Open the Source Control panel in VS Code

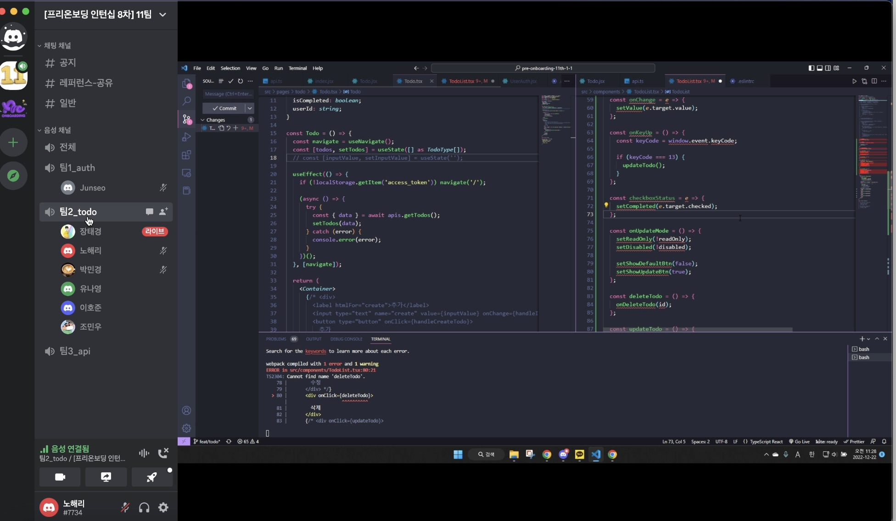pyautogui.click(x=186, y=119)
